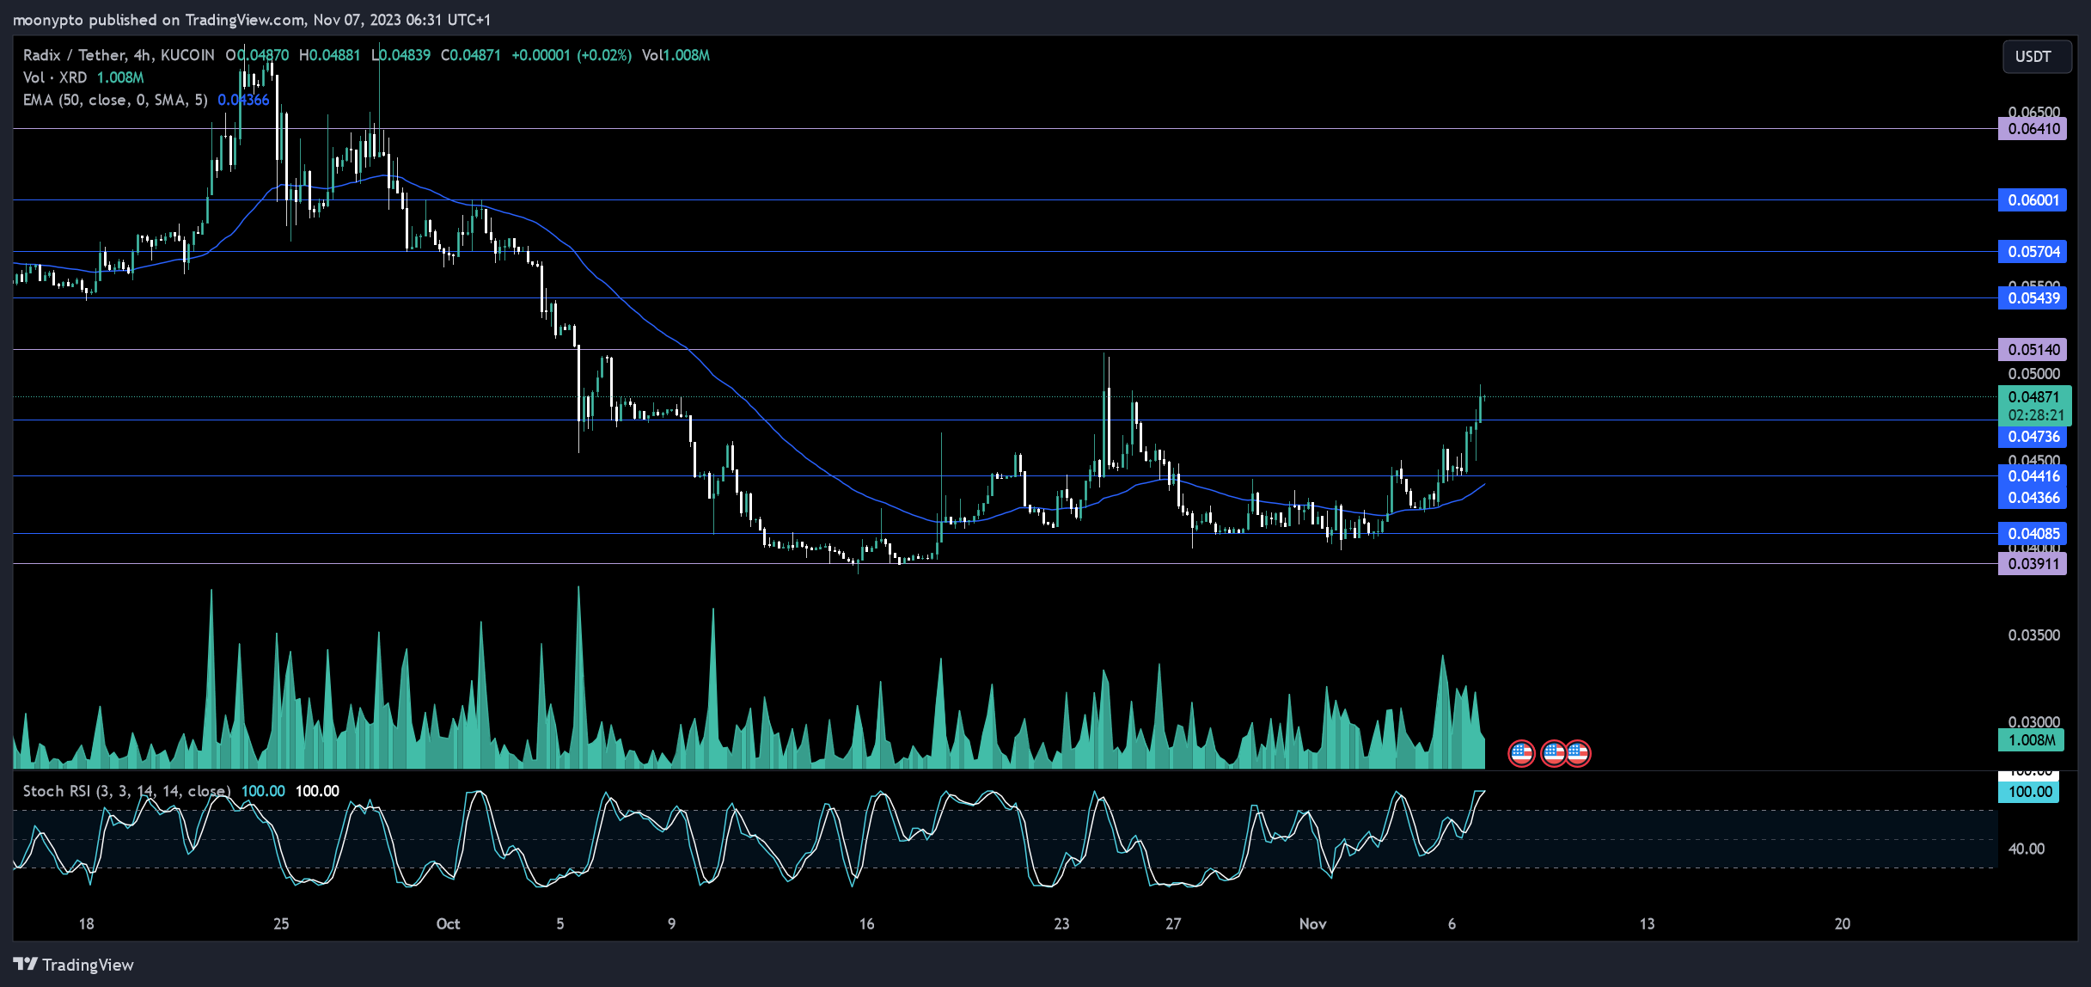This screenshot has height=987, width=2091.
Task: Click the Stoch RSI 100.00 axis label
Action: tap(2029, 792)
